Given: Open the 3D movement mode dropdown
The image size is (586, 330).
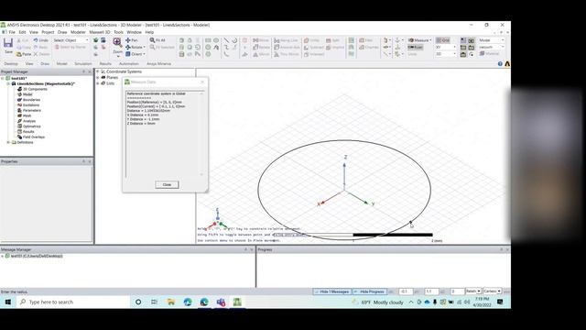Looking at the screenshot, I should click(446, 54).
